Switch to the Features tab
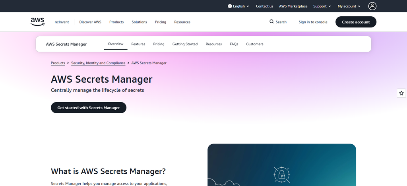407x186 pixels. (138, 44)
